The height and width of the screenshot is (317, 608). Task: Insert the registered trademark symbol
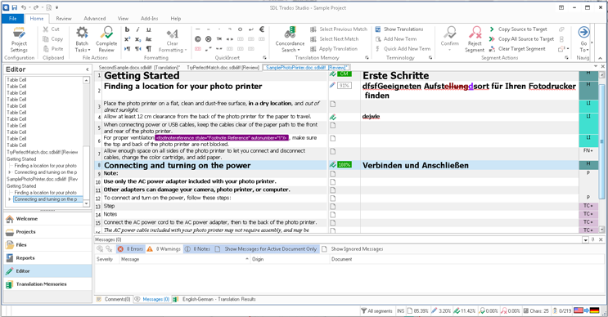pyautogui.click(x=209, y=39)
